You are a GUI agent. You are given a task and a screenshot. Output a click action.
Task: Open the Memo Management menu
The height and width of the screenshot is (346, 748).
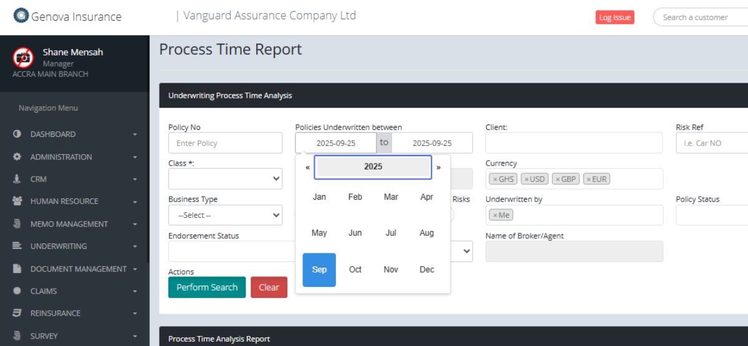coord(69,224)
